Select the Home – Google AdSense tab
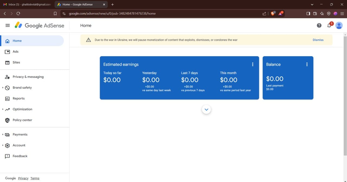This screenshot has height=182, width=347. (x=81, y=4)
